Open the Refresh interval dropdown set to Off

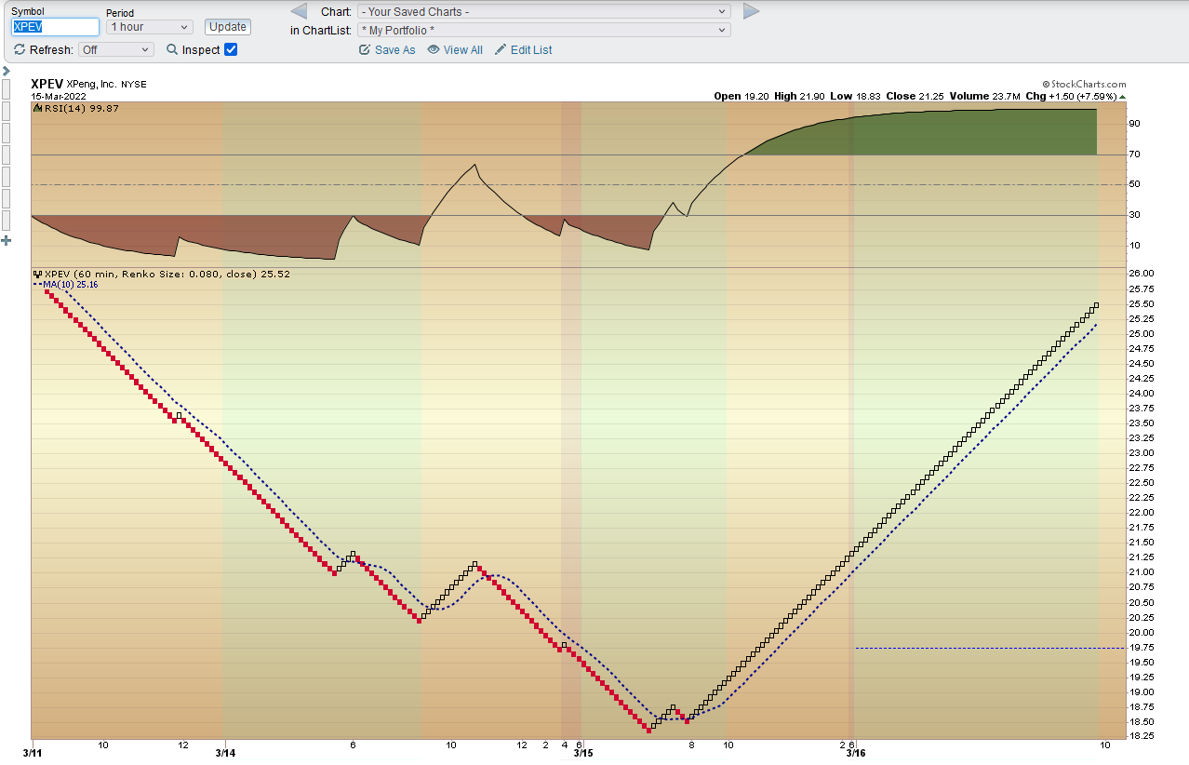[116, 50]
